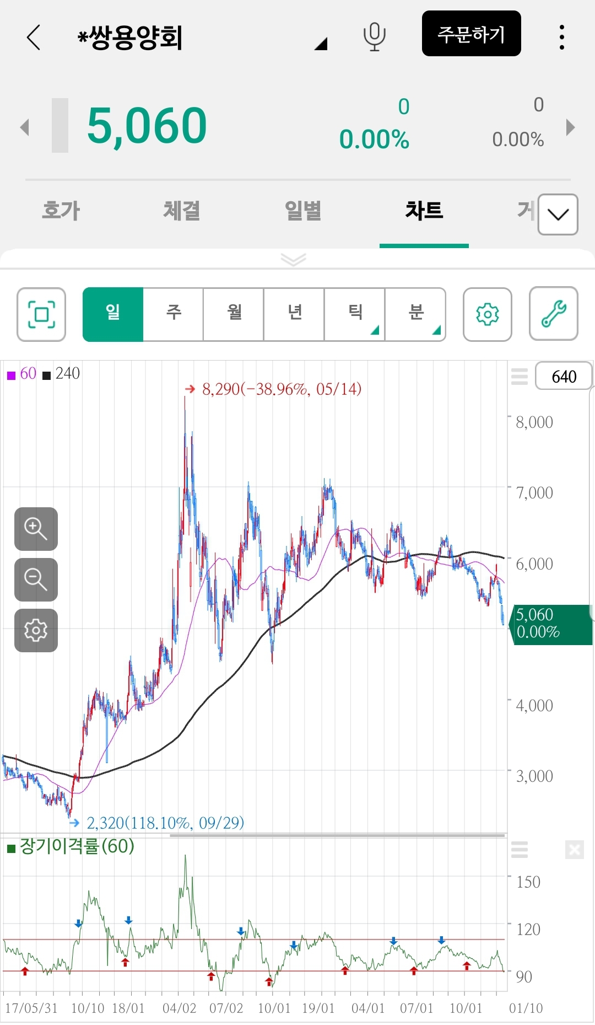The width and height of the screenshot is (595, 1025).
Task: Zoom out on the chart
Action: coord(36,579)
